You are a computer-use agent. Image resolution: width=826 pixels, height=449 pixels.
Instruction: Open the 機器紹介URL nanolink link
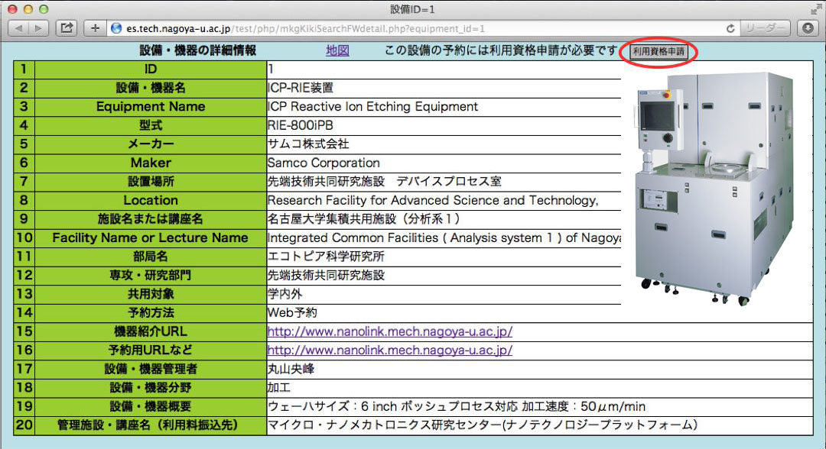[x=389, y=331]
